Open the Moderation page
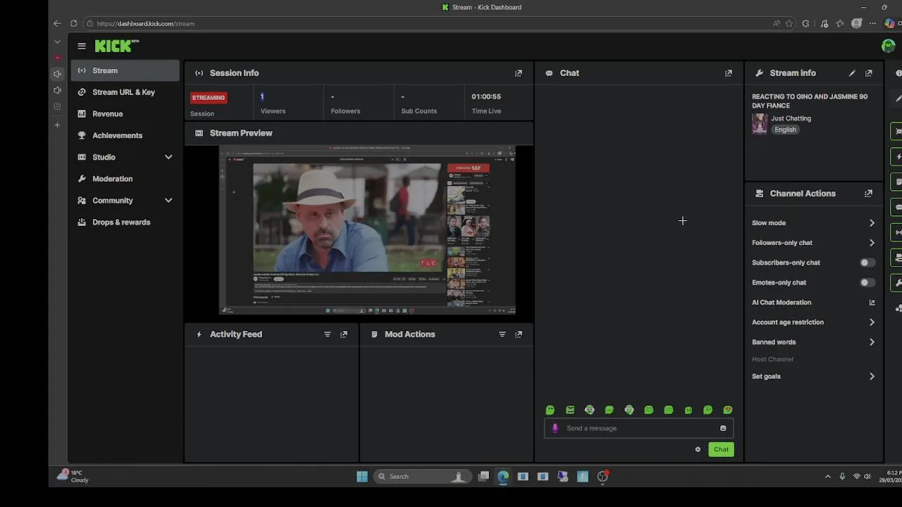The height and width of the screenshot is (507, 902). pyautogui.click(x=112, y=179)
